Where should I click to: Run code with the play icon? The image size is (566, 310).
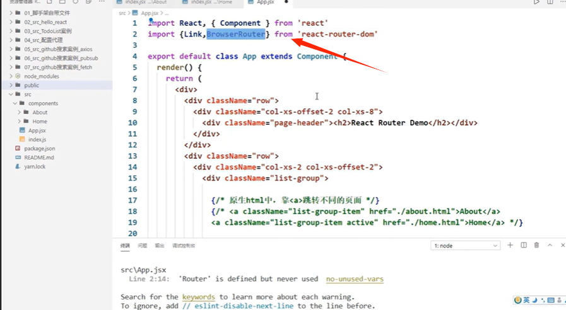(536, 2)
